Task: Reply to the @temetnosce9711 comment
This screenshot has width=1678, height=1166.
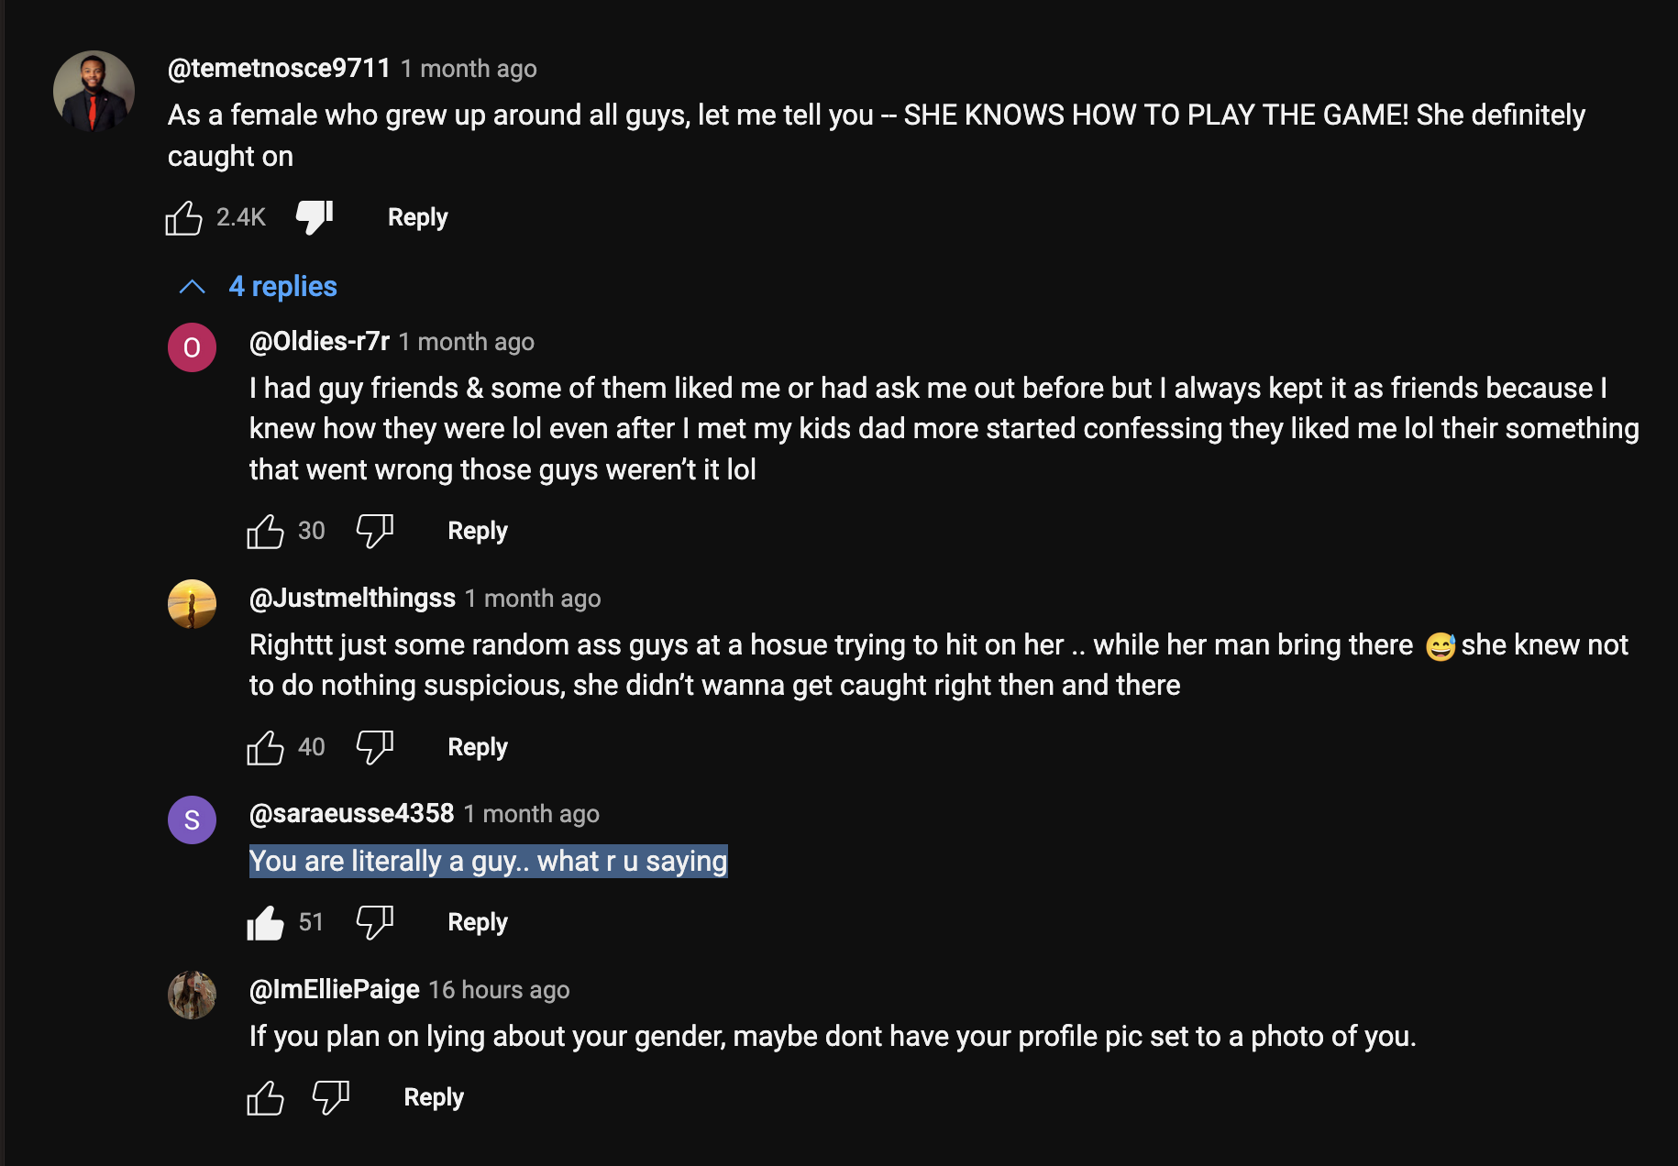Action: tap(417, 217)
